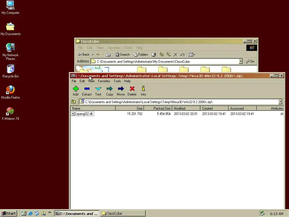Sort by Attributes column header
The image size is (289, 217).
(270, 108)
